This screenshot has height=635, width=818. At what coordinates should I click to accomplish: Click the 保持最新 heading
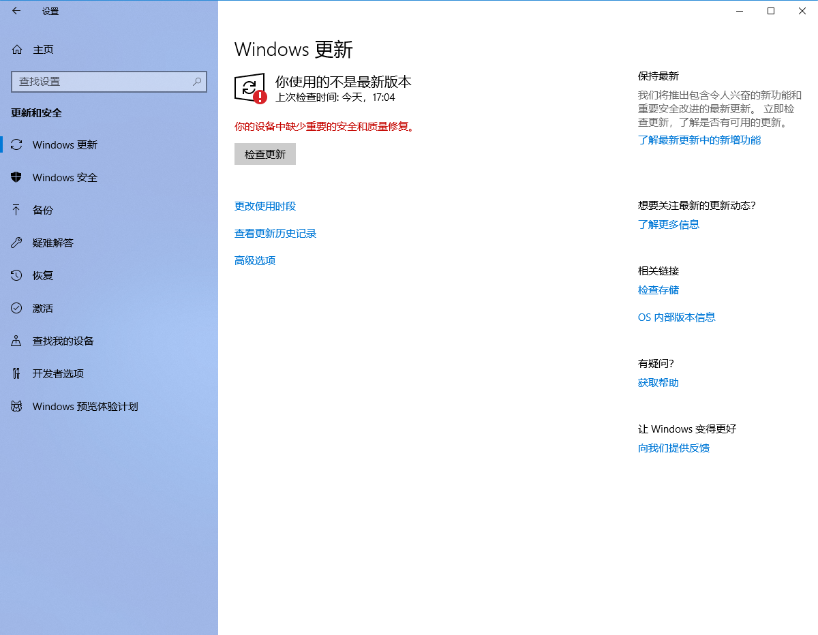coord(658,76)
